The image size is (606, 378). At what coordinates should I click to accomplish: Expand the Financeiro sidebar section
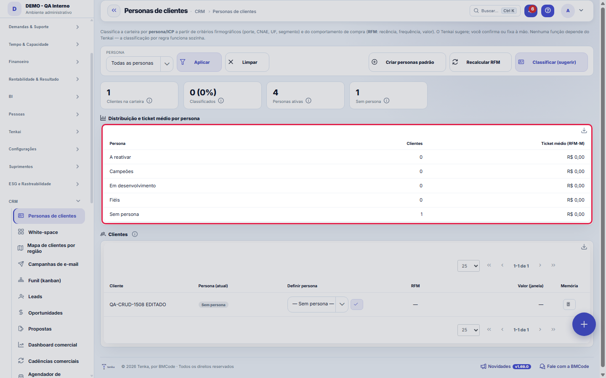[44, 62]
